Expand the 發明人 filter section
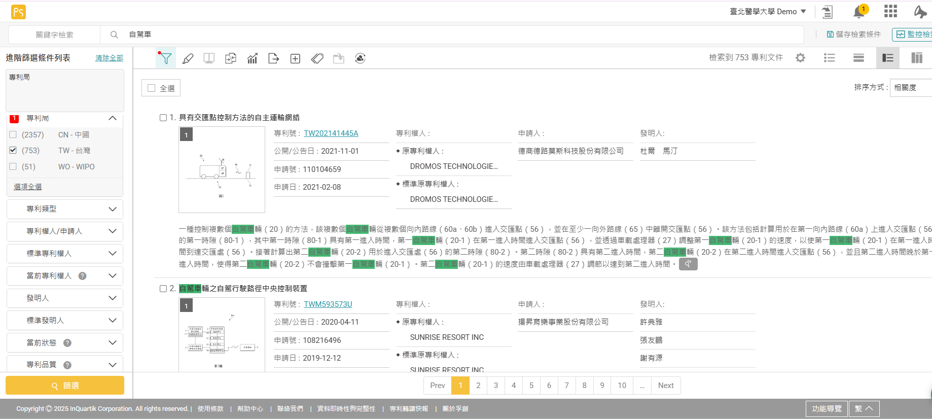Viewport: 932px width, 419px height. click(65, 298)
